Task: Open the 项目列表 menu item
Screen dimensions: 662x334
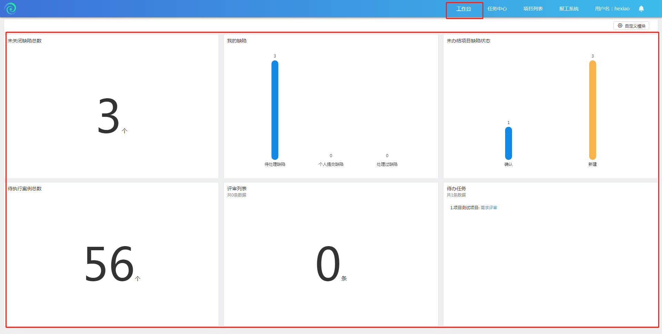Action: pyautogui.click(x=533, y=9)
